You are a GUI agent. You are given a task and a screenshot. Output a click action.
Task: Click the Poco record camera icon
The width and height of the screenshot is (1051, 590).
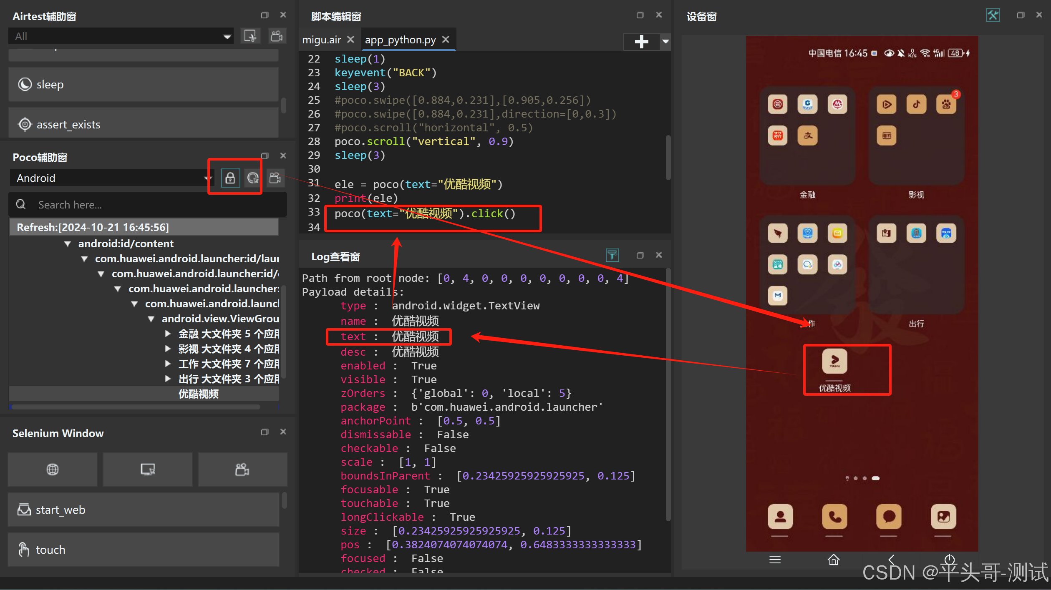coord(275,178)
